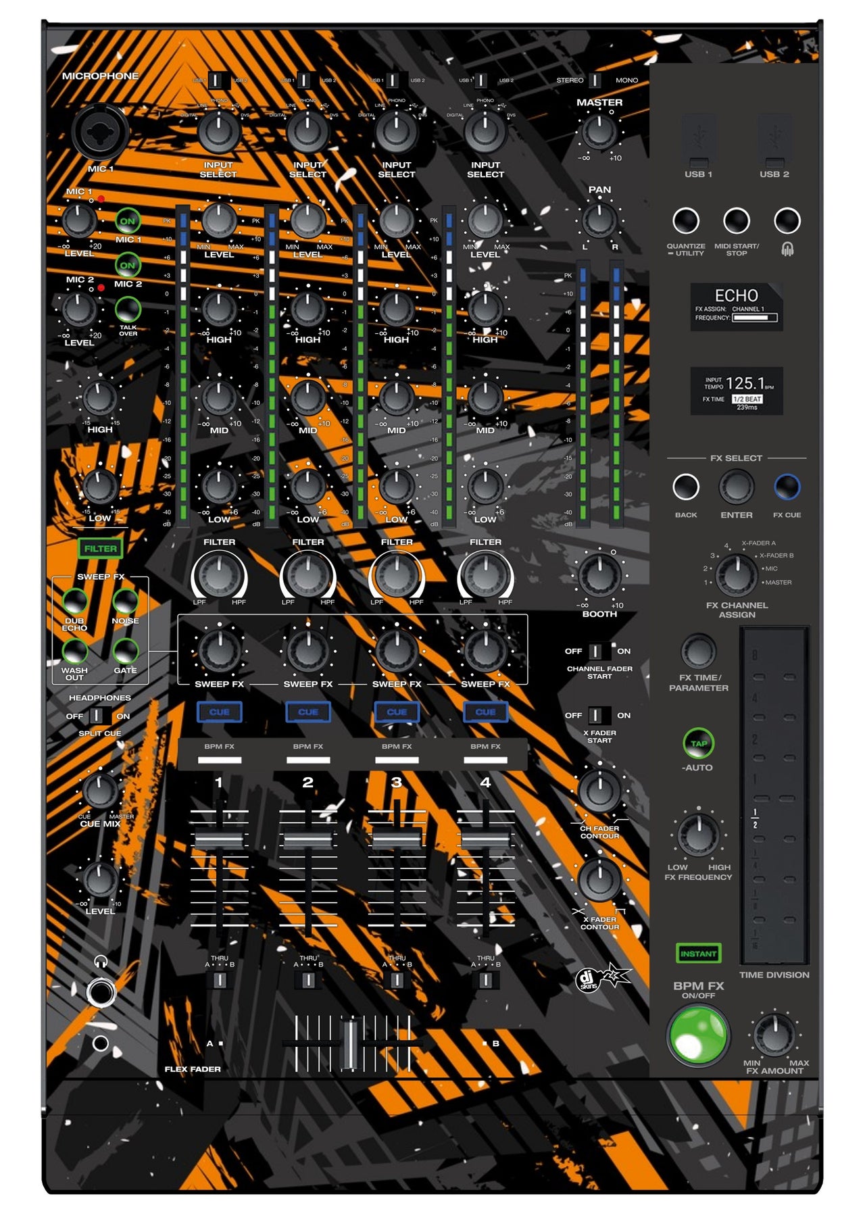Click the FX Frequency knob
Image resolution: width=865 pixels, height=1230 pixels.
tap(699, 835)
